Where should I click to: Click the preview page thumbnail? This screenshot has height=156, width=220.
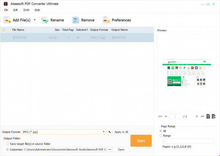point(187,73)
